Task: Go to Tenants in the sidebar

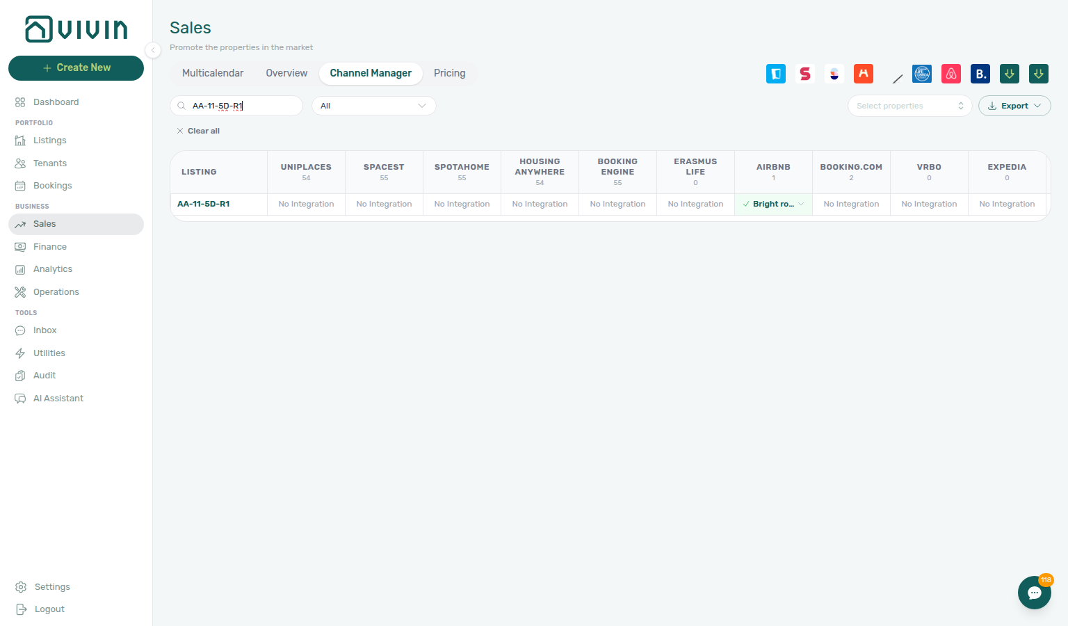Action: coord(76,163)
